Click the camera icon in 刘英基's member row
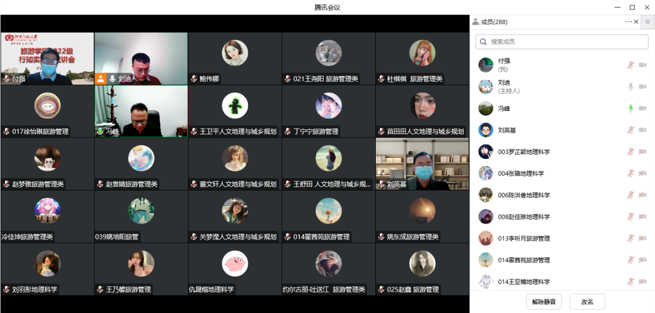655x313 pixels. click(x=643, y=130)
